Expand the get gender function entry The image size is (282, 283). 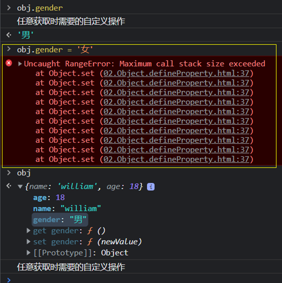pyautogui.click(x=28, y=231)
